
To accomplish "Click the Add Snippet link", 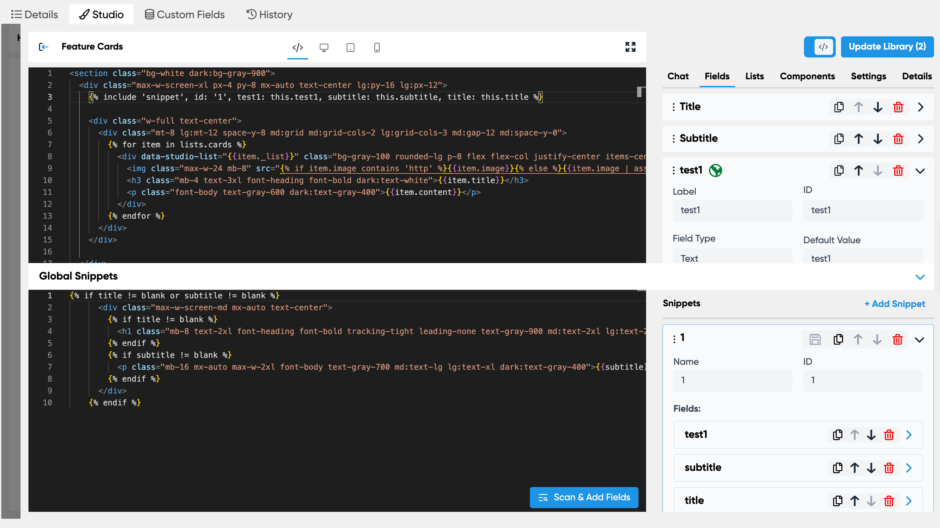I will 894,304.
